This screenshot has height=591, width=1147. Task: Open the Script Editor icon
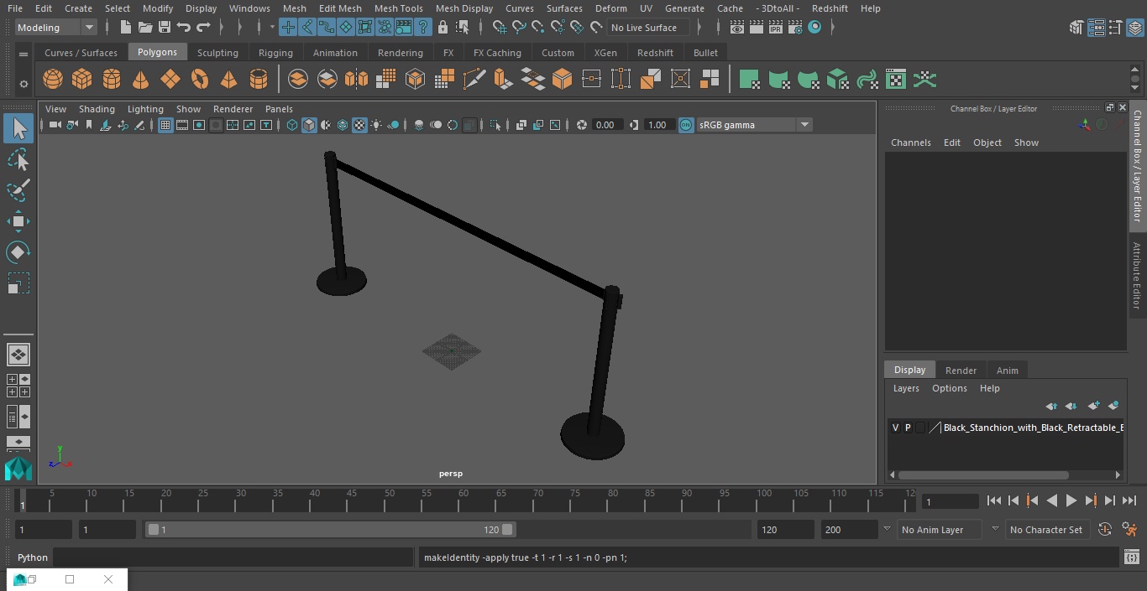tap(1132, 557)
